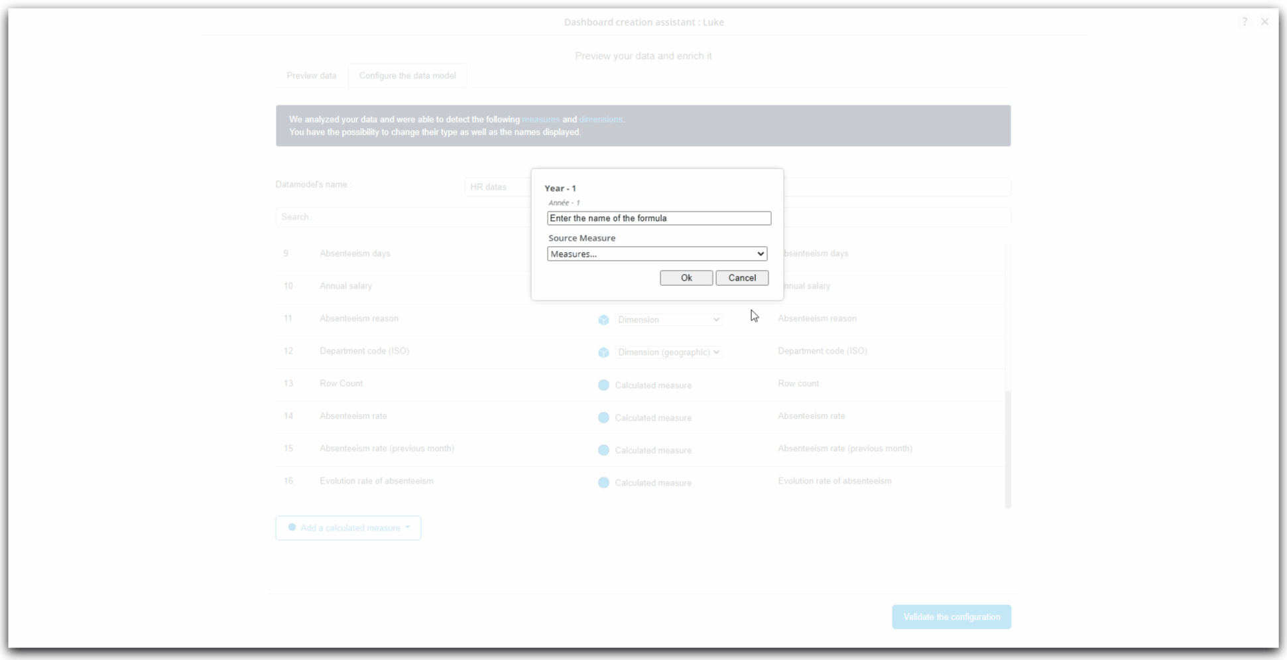This screenshot has width=1287, height=660.
Task: Cancel the Year - 1 formula dialog
Action: click(x=741, y=278)
